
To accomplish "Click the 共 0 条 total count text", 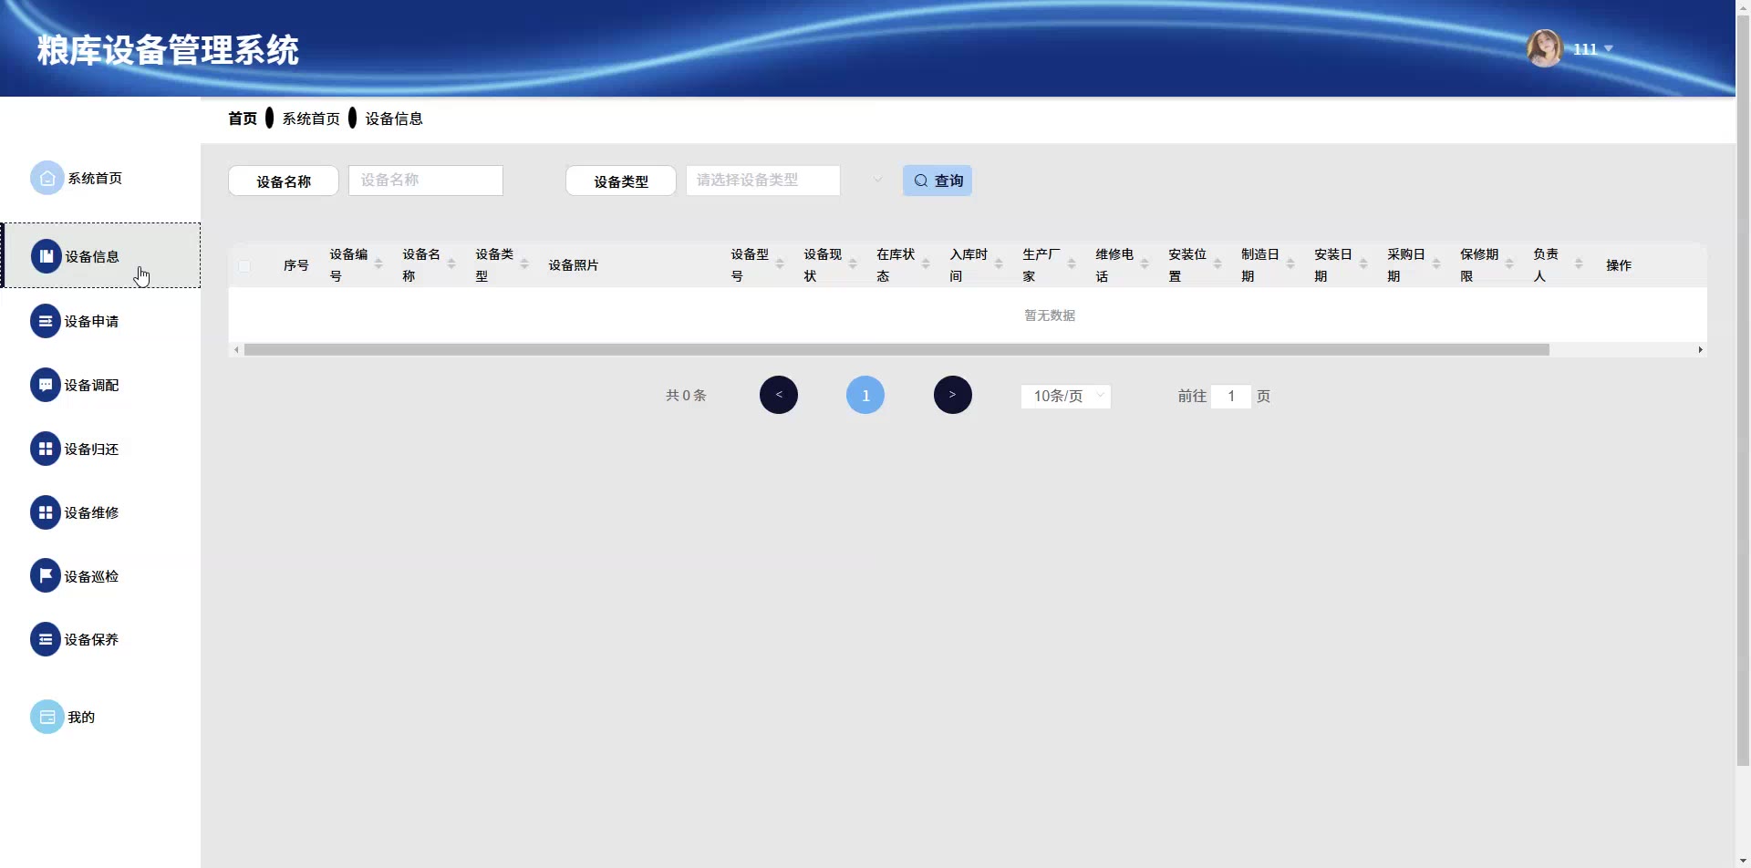I will 686,396.
